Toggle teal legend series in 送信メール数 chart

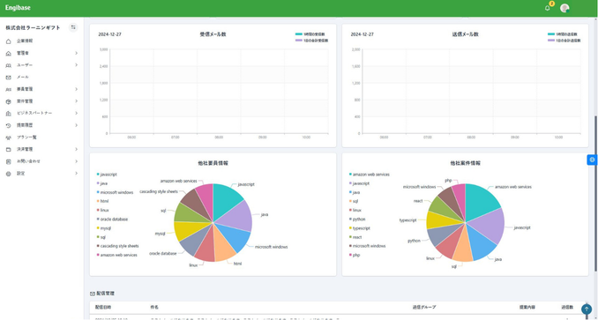click(564, 34)
